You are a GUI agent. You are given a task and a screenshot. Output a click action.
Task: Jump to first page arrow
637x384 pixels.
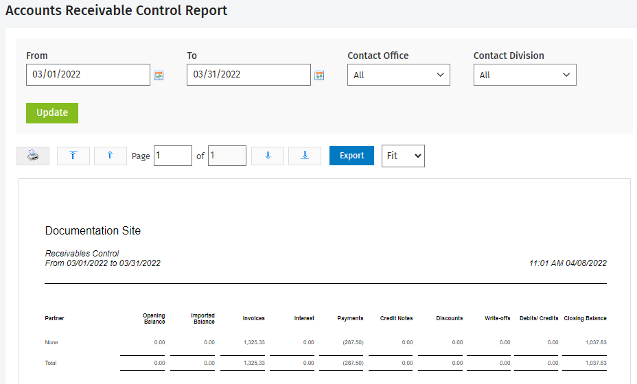73,156
